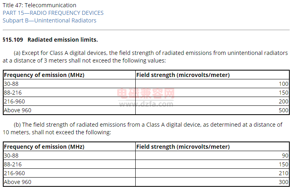The width and height of the screenshot is (293, 190).
Task: Click second table's Frequency of emission header
Action: pos(44,147)
